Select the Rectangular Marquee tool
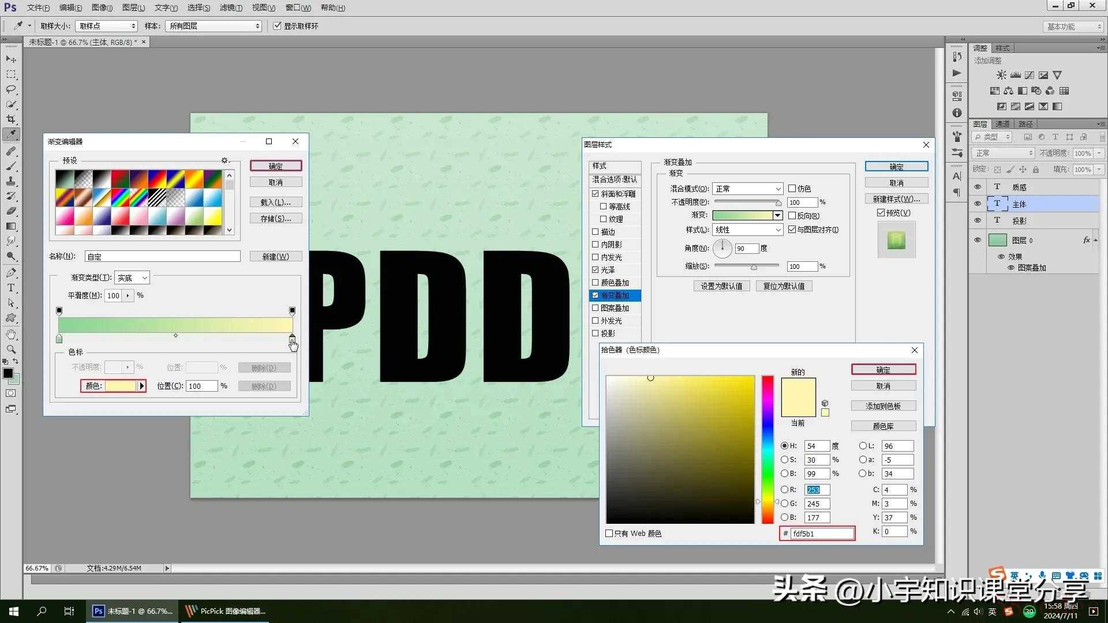This screenshot has width=1108, height=623. coord(11,74)
